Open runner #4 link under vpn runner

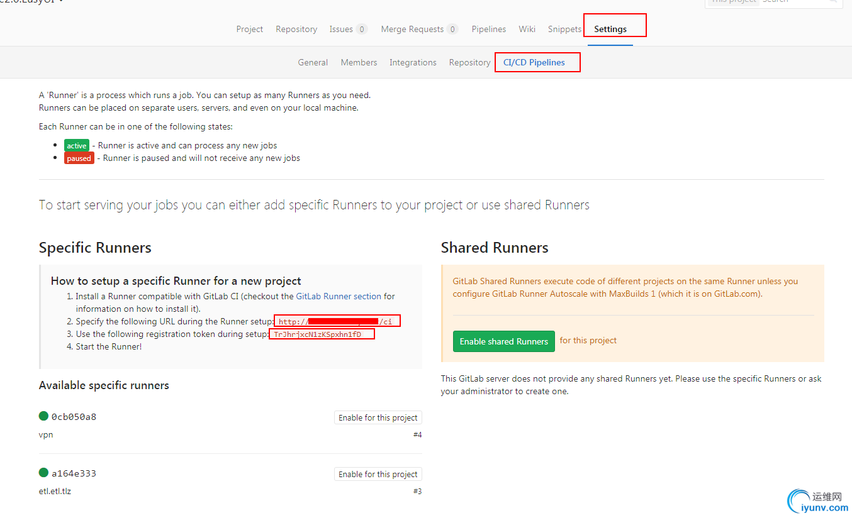417,434
